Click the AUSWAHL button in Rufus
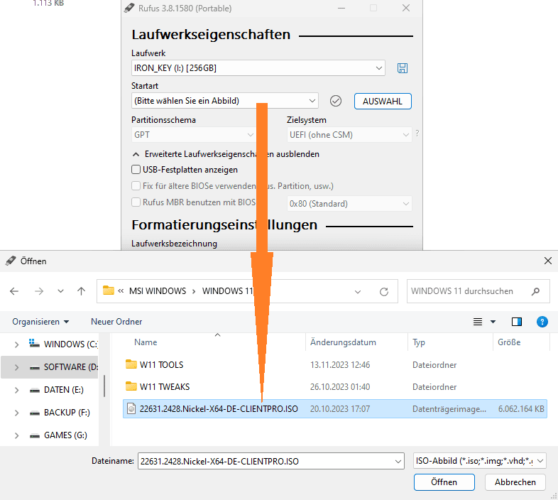Viewport: 558px width, 500px height. point(383,101)
